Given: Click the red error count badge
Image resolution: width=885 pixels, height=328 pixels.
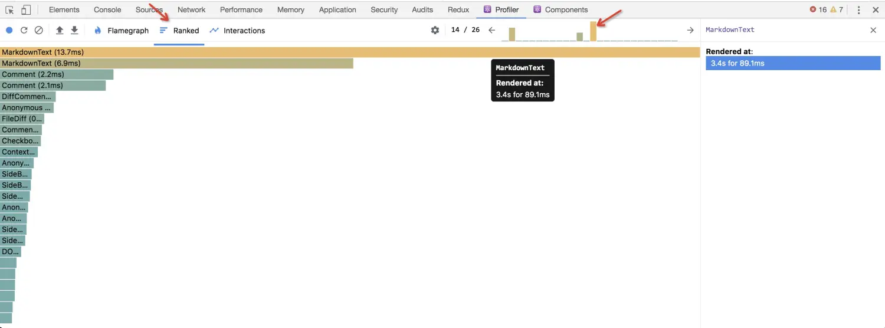Looking at the screenshot, I should point(818,10).
